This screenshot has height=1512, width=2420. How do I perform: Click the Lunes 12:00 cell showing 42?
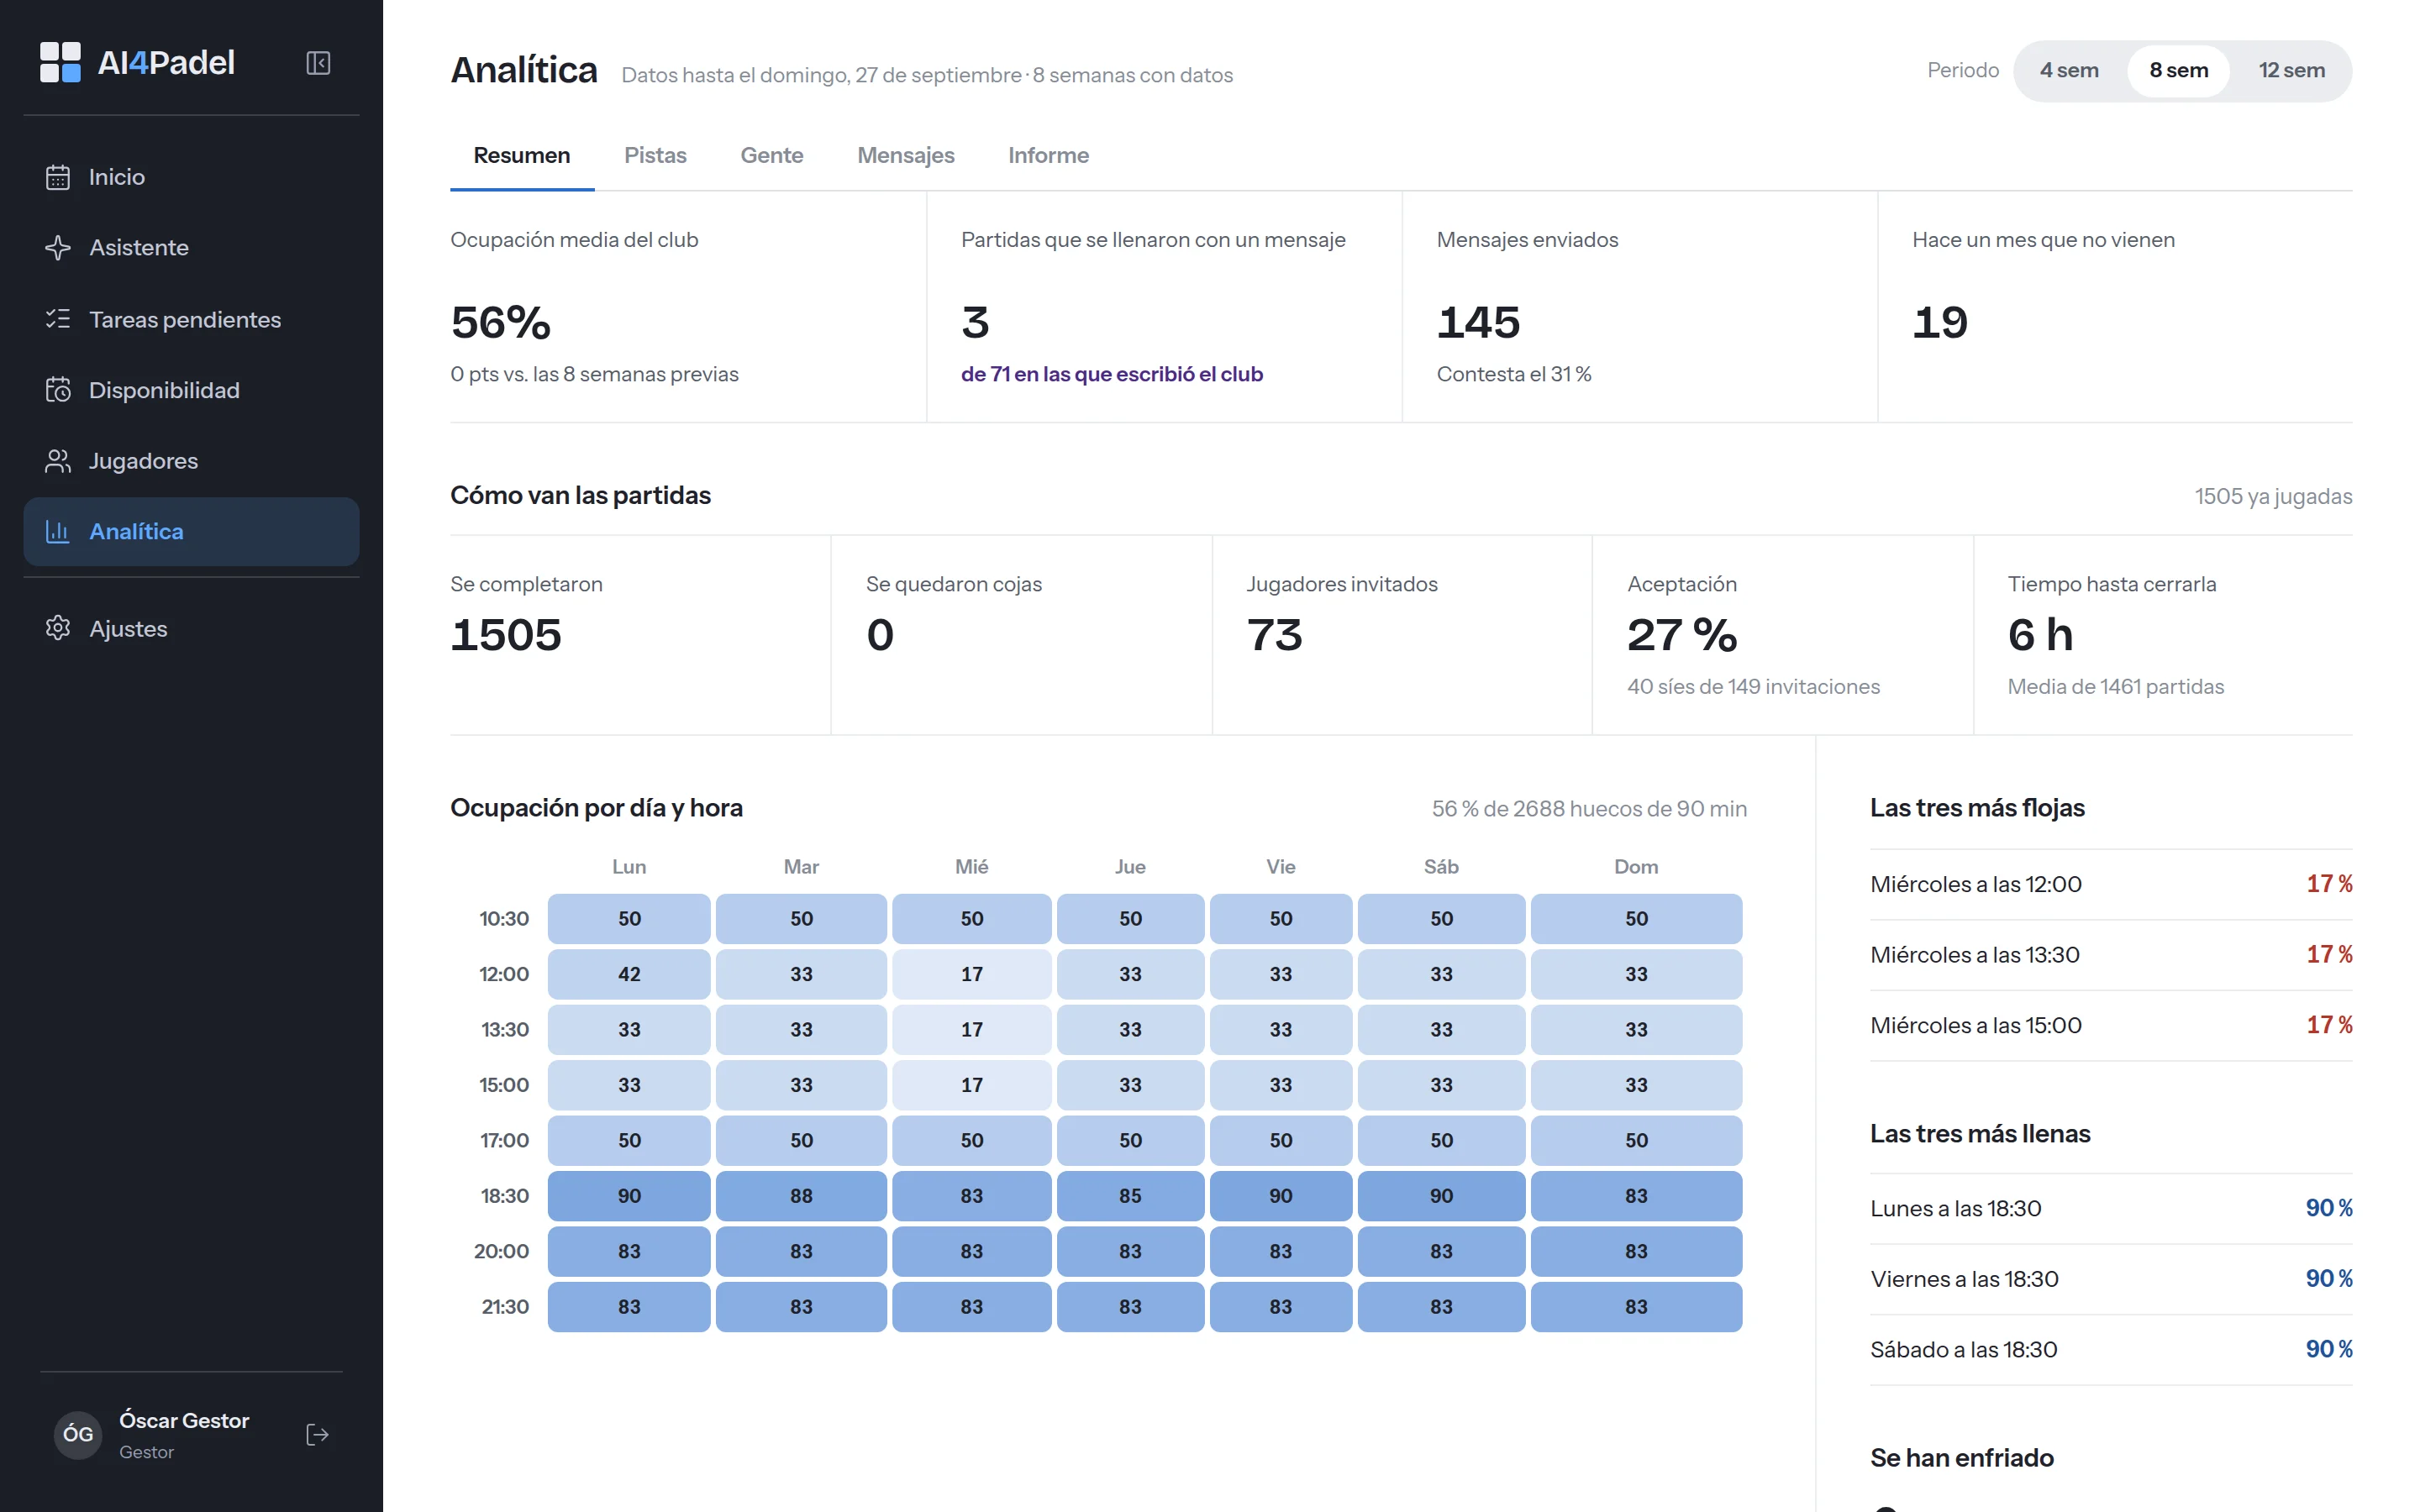coord(629,974)
